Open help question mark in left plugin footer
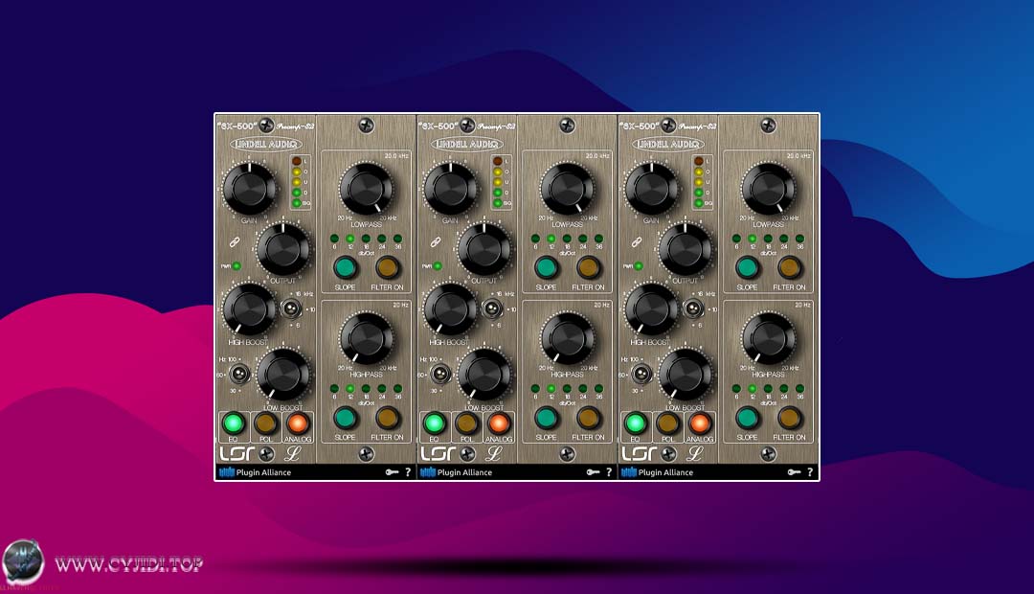1034x594 pixels. tap(408, 472)
